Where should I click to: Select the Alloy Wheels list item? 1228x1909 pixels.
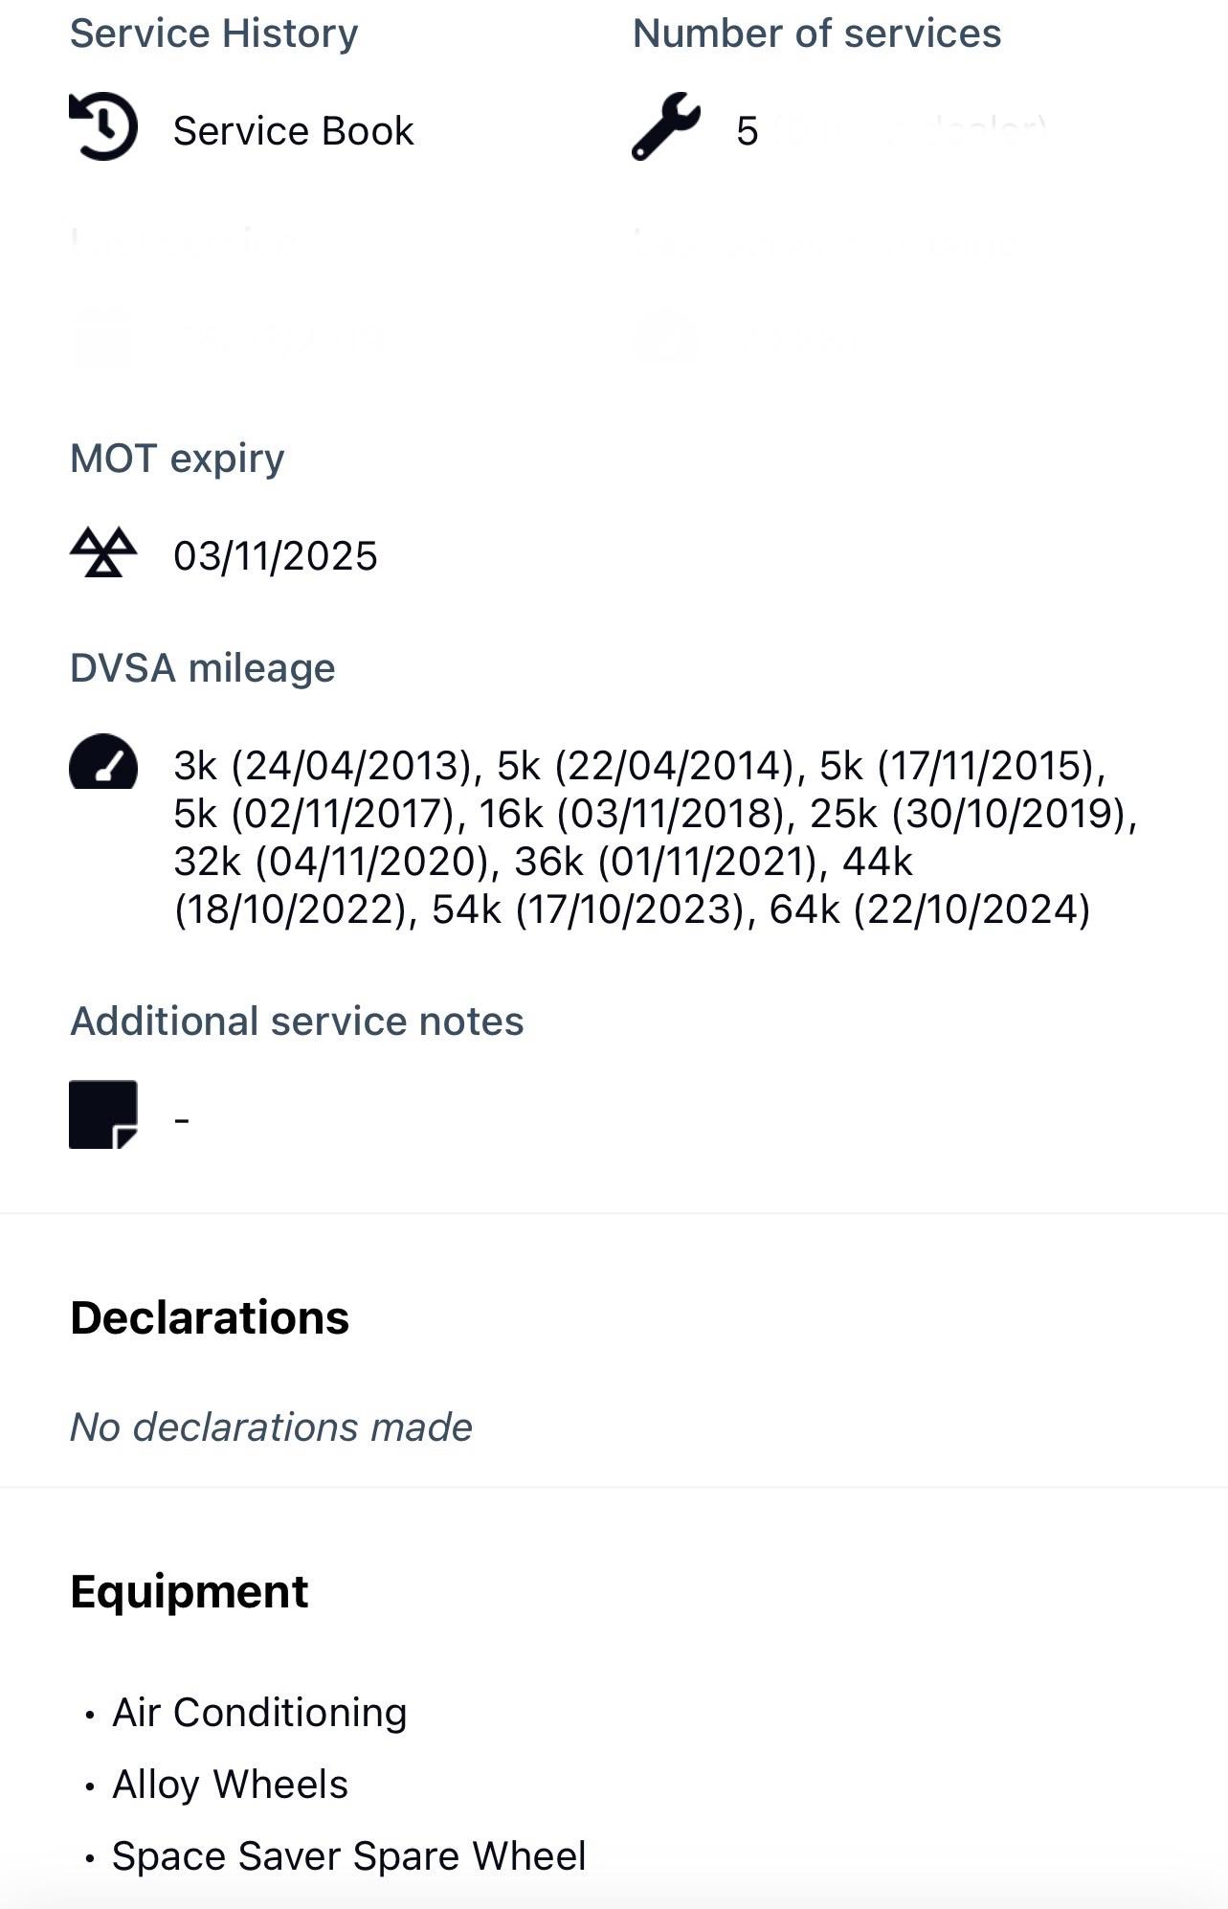tap(230, 1785)
